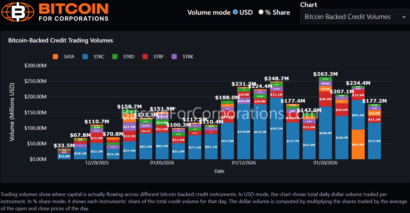Image resolution: width=410 pixels, height=213 pixels.
Task: Click the $197.2M blue STRC bar segment
Action: tap(276, 129)
